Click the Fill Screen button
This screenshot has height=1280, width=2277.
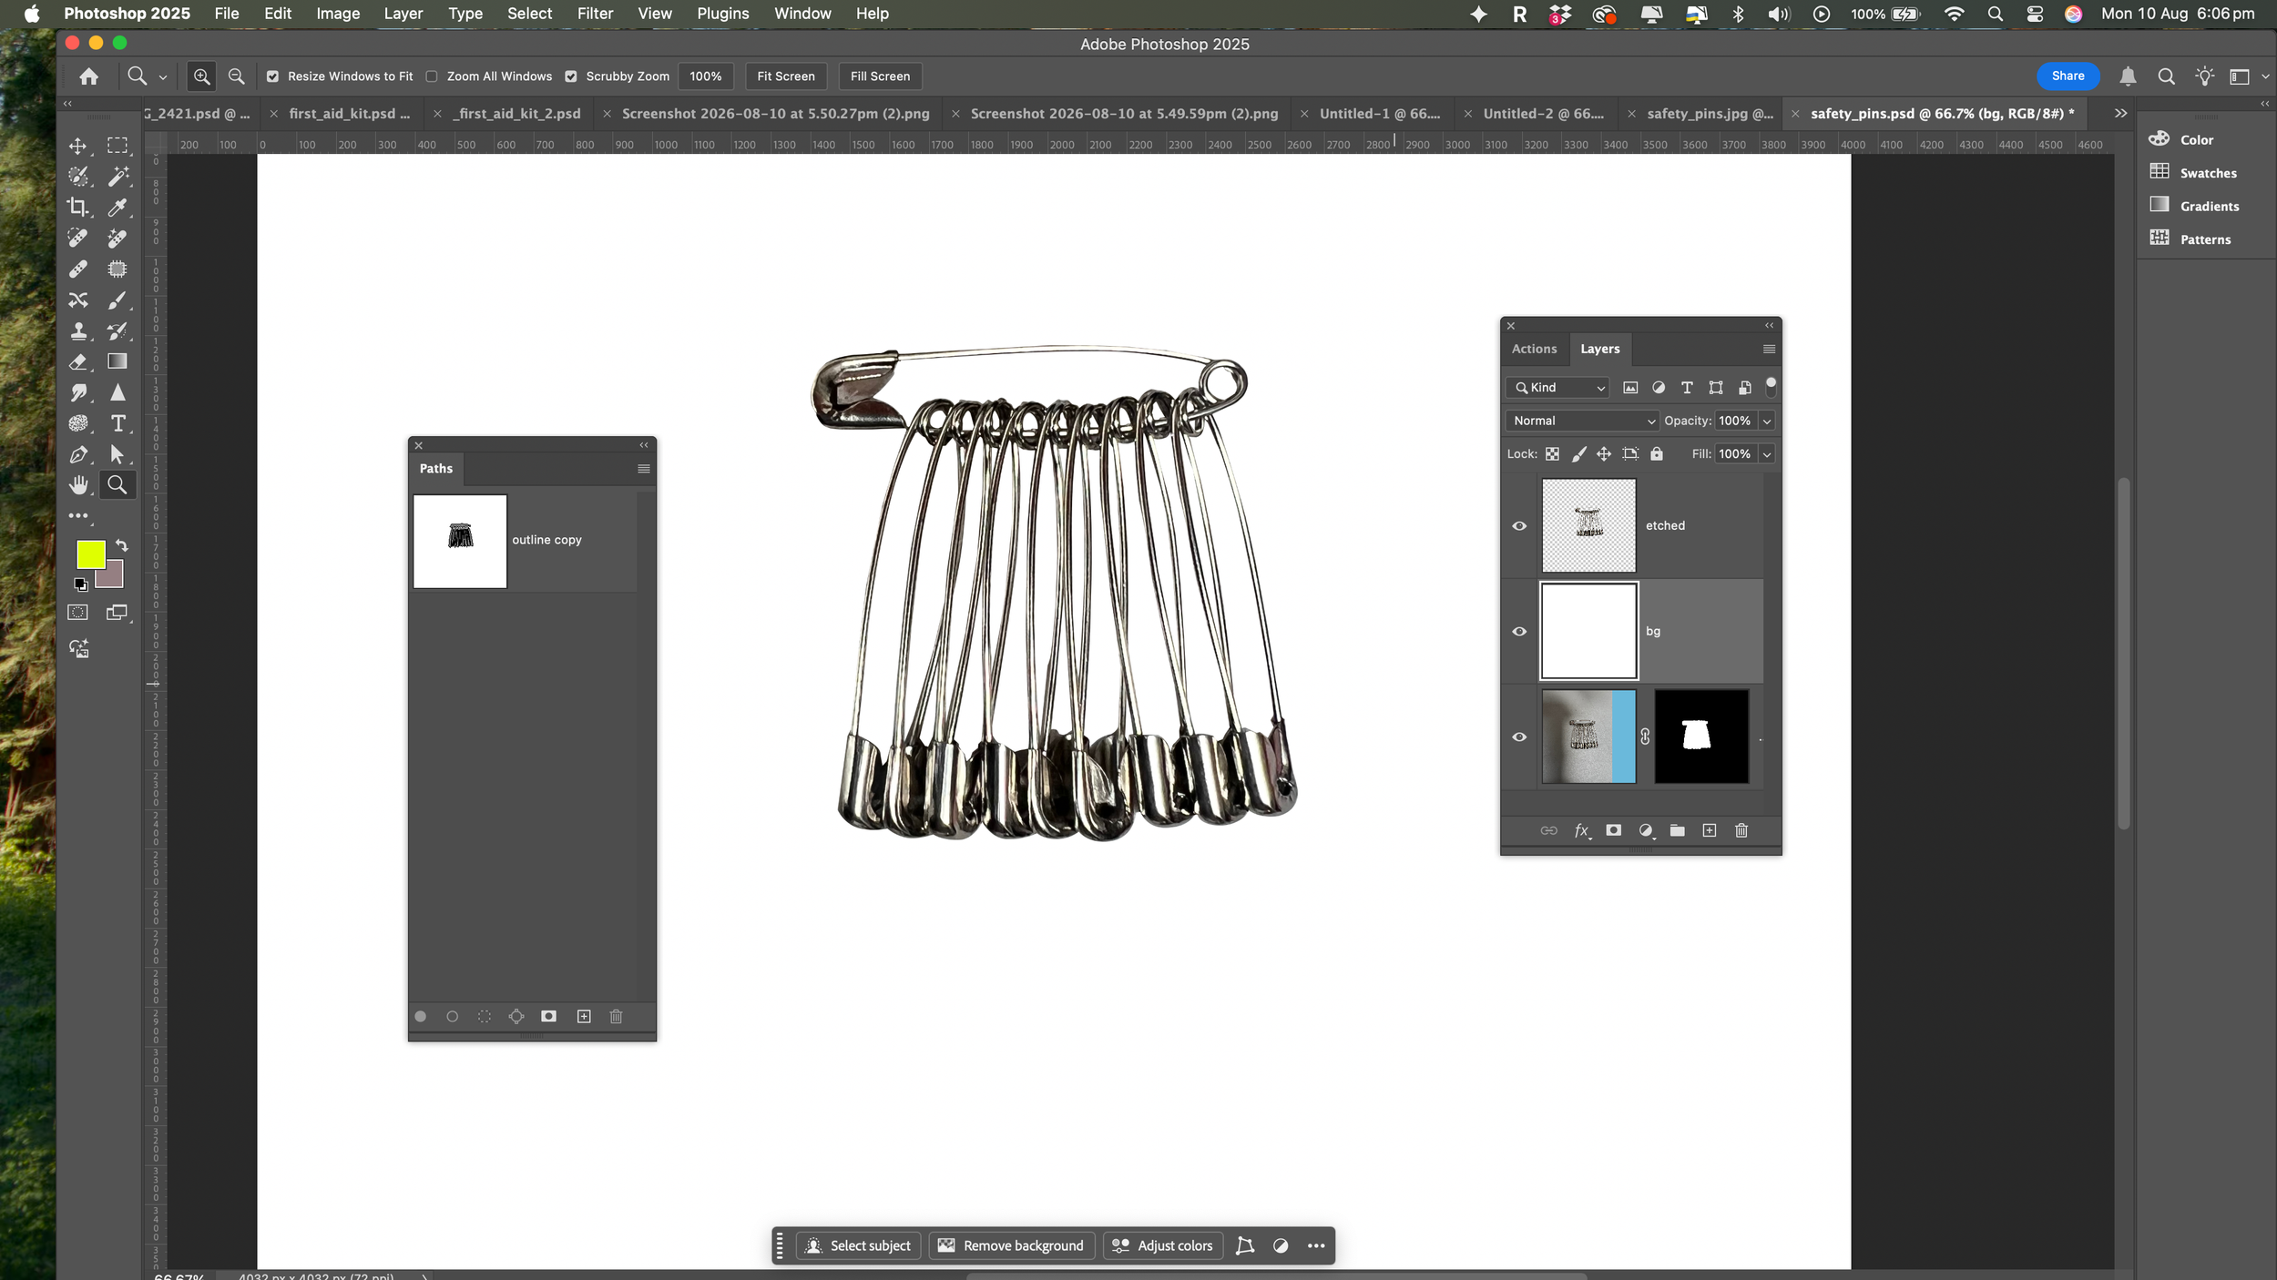(880, 76)
